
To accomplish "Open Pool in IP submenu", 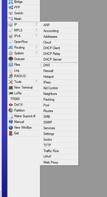I will 59,105.
